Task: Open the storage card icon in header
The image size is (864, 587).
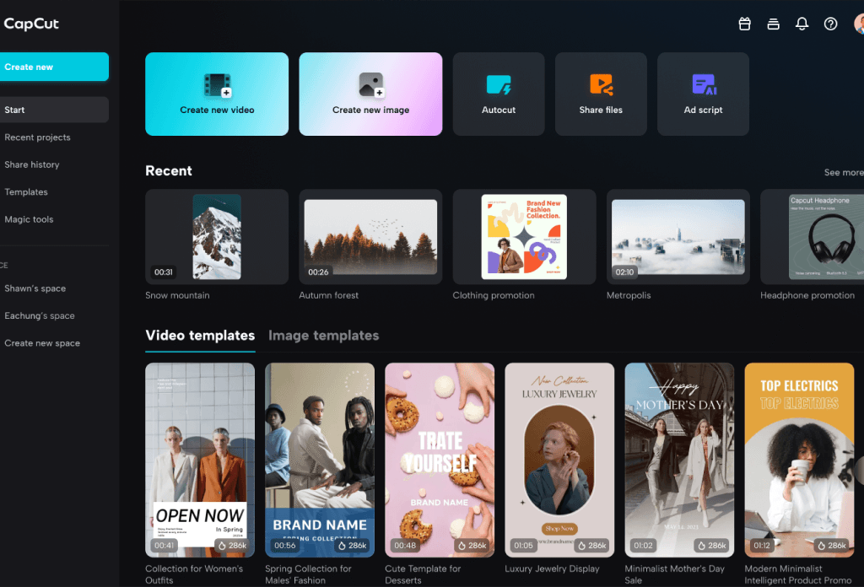Action: 773,24
